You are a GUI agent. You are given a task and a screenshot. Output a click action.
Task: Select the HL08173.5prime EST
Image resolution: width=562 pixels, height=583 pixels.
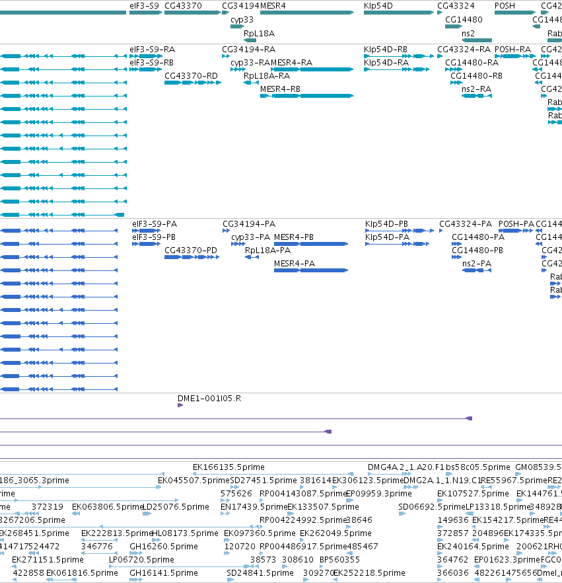click(x=157, y=540)
